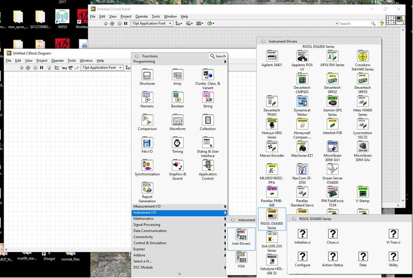Open Operate menu in Front Panel window
Image resolution: width=413 pixels, height=278 pixels.
tap(141, 16)
